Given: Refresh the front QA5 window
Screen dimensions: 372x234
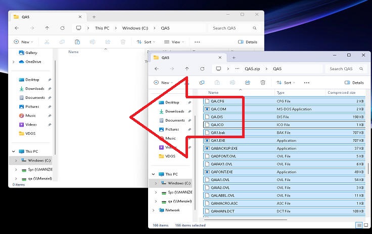Looking at the screenshot, I should 202,69.
